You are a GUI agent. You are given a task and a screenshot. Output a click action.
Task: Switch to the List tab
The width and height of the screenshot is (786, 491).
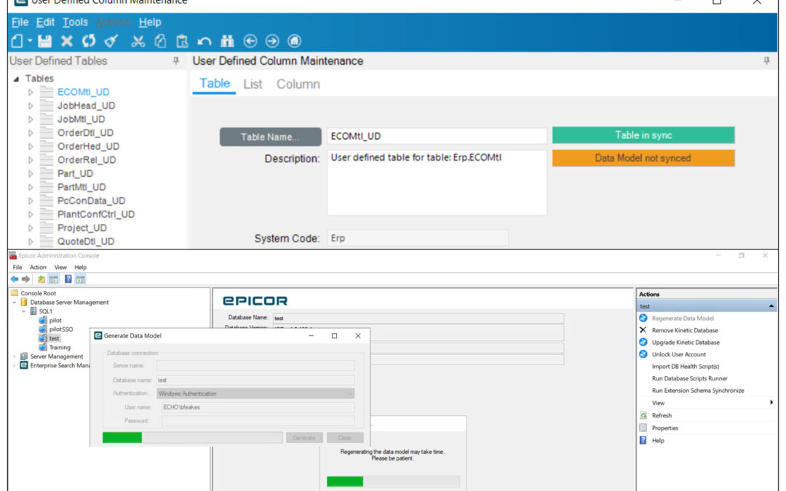point(253,84)
